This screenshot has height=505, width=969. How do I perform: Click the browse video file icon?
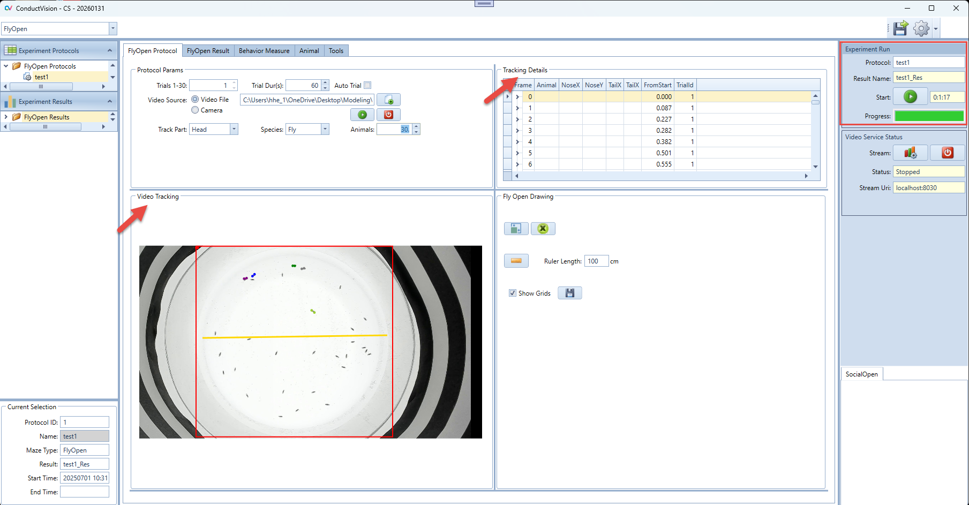(x=388, y=100)
